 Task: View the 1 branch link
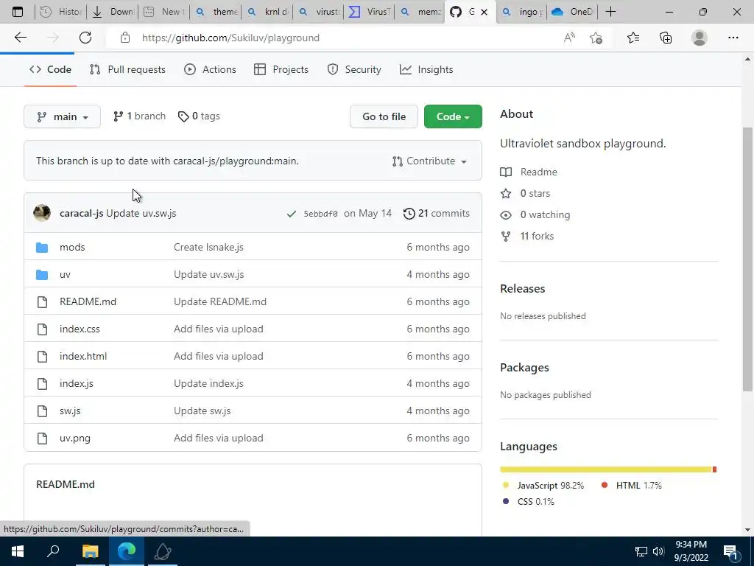click(x=139, y=116)
